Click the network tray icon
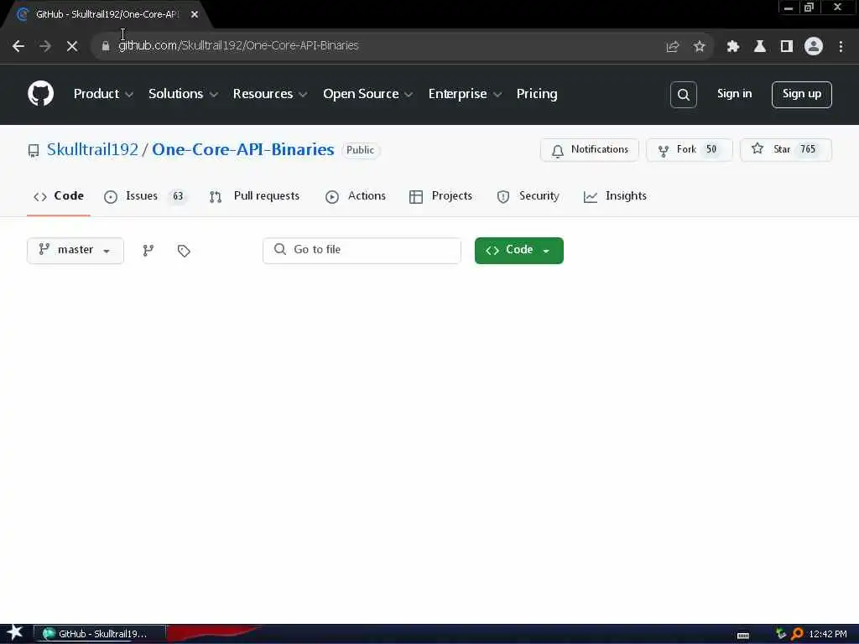 click(x=781, y=634)
